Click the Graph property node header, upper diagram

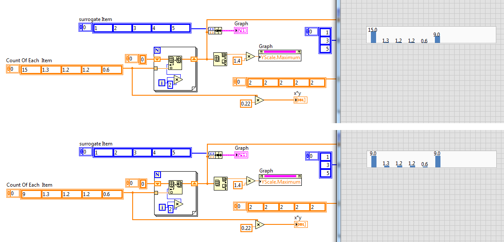(279, 52)
